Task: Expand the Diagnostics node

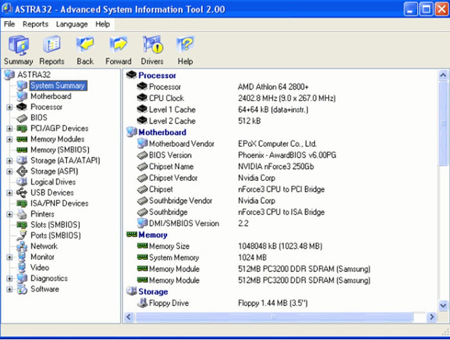Action: [x=9, y=278]
